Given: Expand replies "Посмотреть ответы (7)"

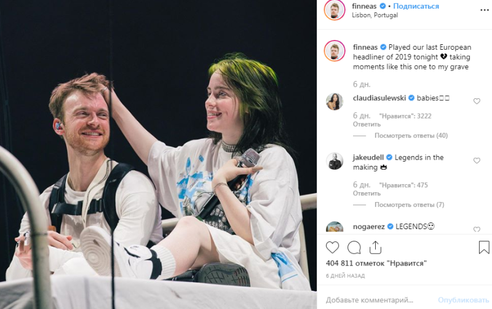Looking at the screenshot, I should pos(409,205).
